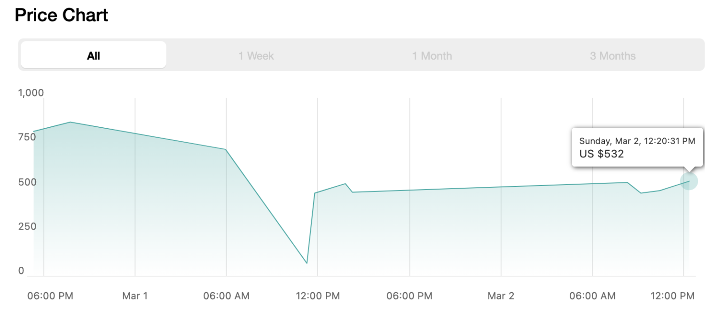Click the highest peak of the price line
Screen dimensions: 722x325
click(70, 122)
